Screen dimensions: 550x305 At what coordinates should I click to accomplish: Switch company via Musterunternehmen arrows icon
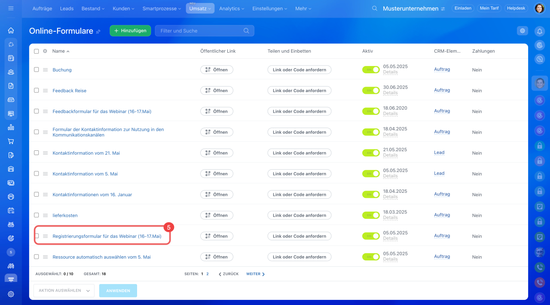[x=443, y=9]
